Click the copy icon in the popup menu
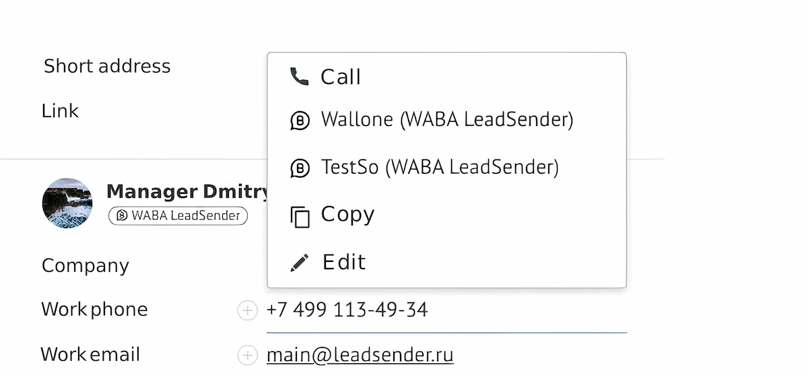Screen dimensions: 808x377 pos(300,217)
